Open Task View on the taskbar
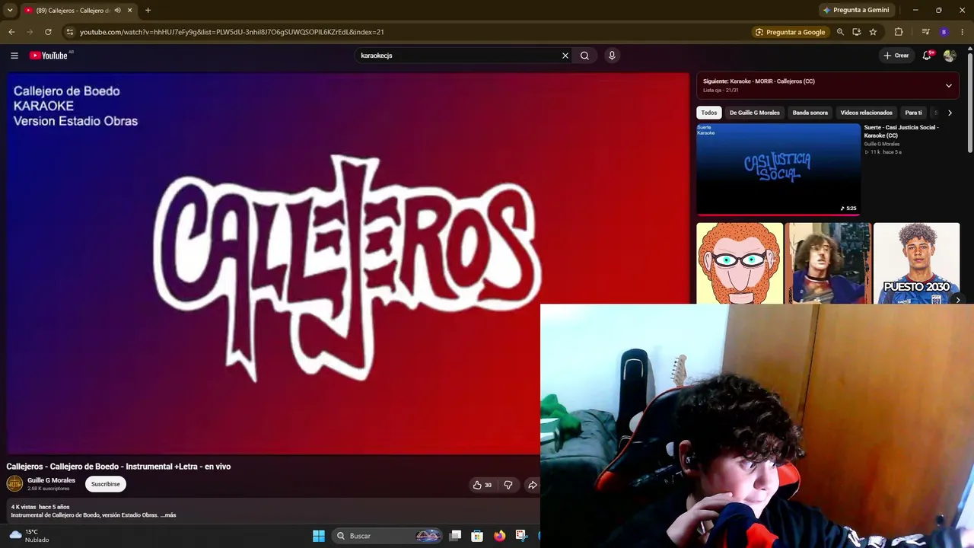 [455, 536]
